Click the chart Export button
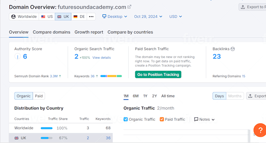This screenshot has height=143, width=266. [256, 96]
